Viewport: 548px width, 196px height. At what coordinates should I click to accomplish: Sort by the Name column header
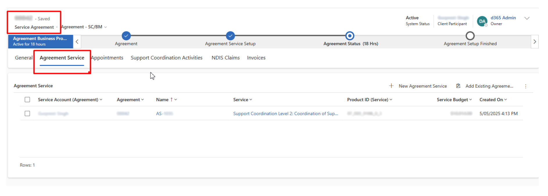(x=162, y=99)
